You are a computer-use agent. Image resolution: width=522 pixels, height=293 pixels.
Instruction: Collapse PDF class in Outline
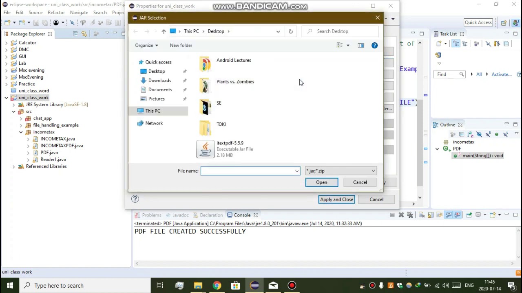pos(437,149)
